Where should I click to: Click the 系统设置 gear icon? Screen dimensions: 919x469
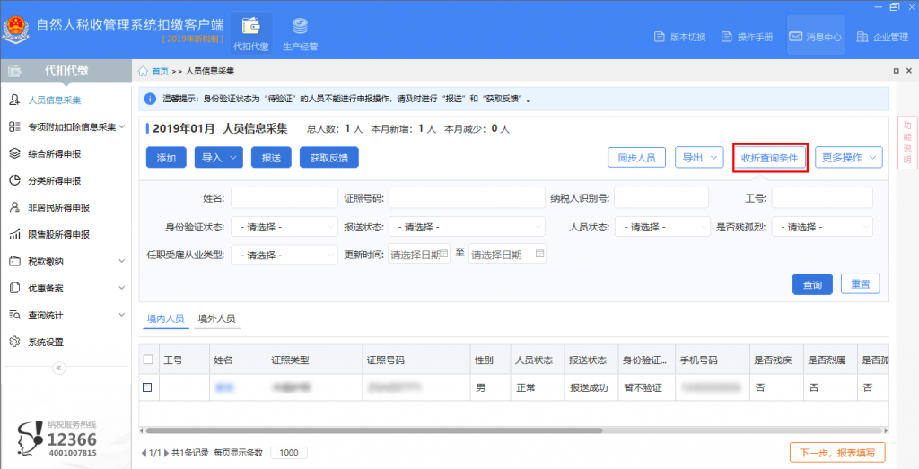[x=14, y=342]
